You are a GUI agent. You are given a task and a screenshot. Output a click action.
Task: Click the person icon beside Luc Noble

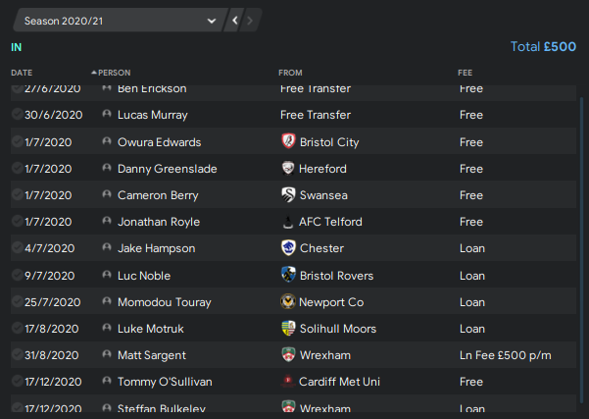coord(107,275)
